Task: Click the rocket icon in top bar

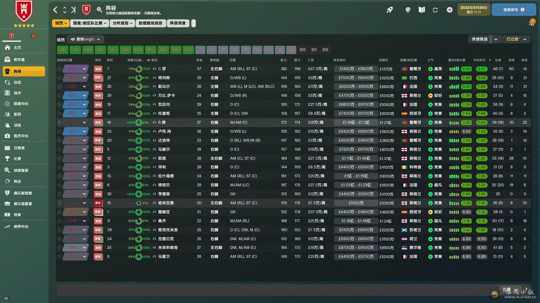Action: 390,10
